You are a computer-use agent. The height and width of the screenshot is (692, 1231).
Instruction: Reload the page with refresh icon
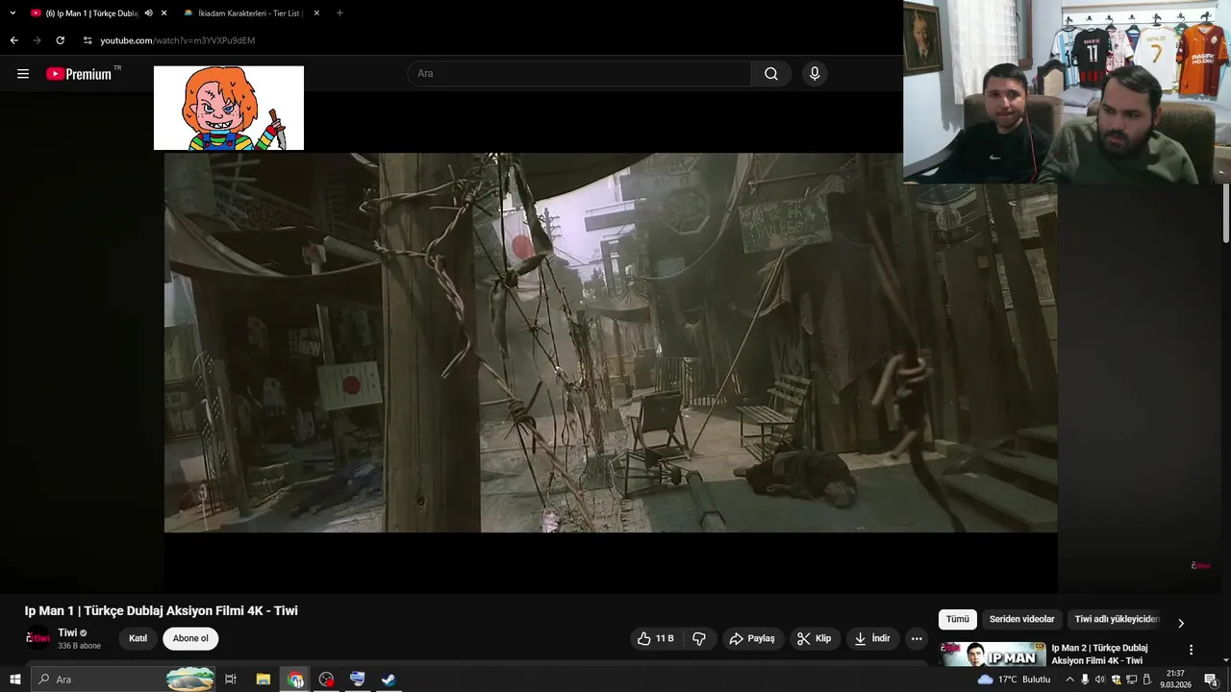[60, 40]
